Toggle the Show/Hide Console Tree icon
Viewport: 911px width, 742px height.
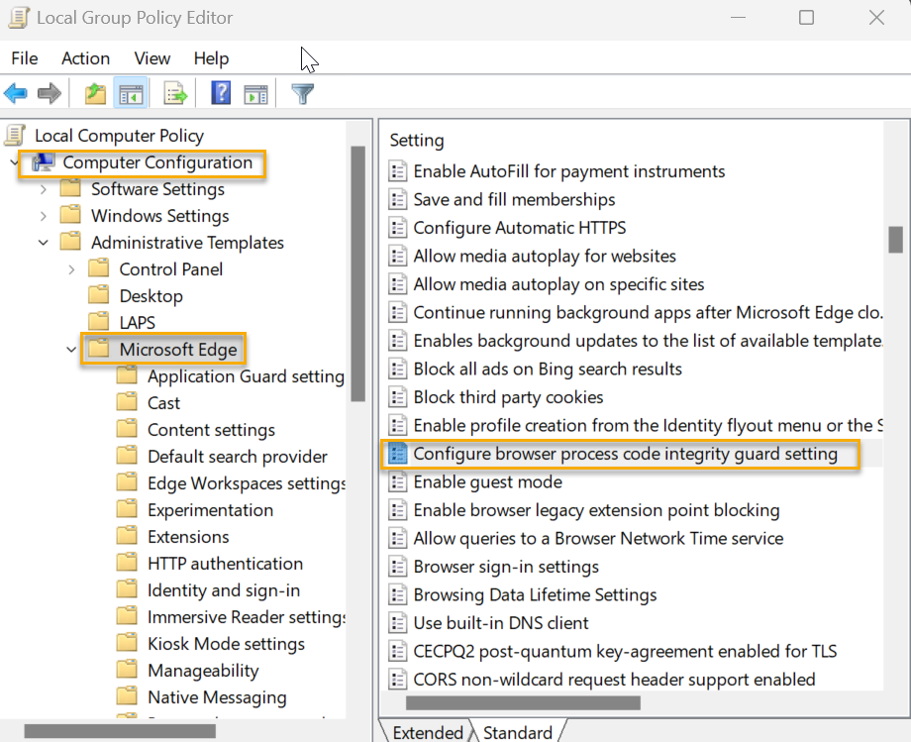(131, 93)
